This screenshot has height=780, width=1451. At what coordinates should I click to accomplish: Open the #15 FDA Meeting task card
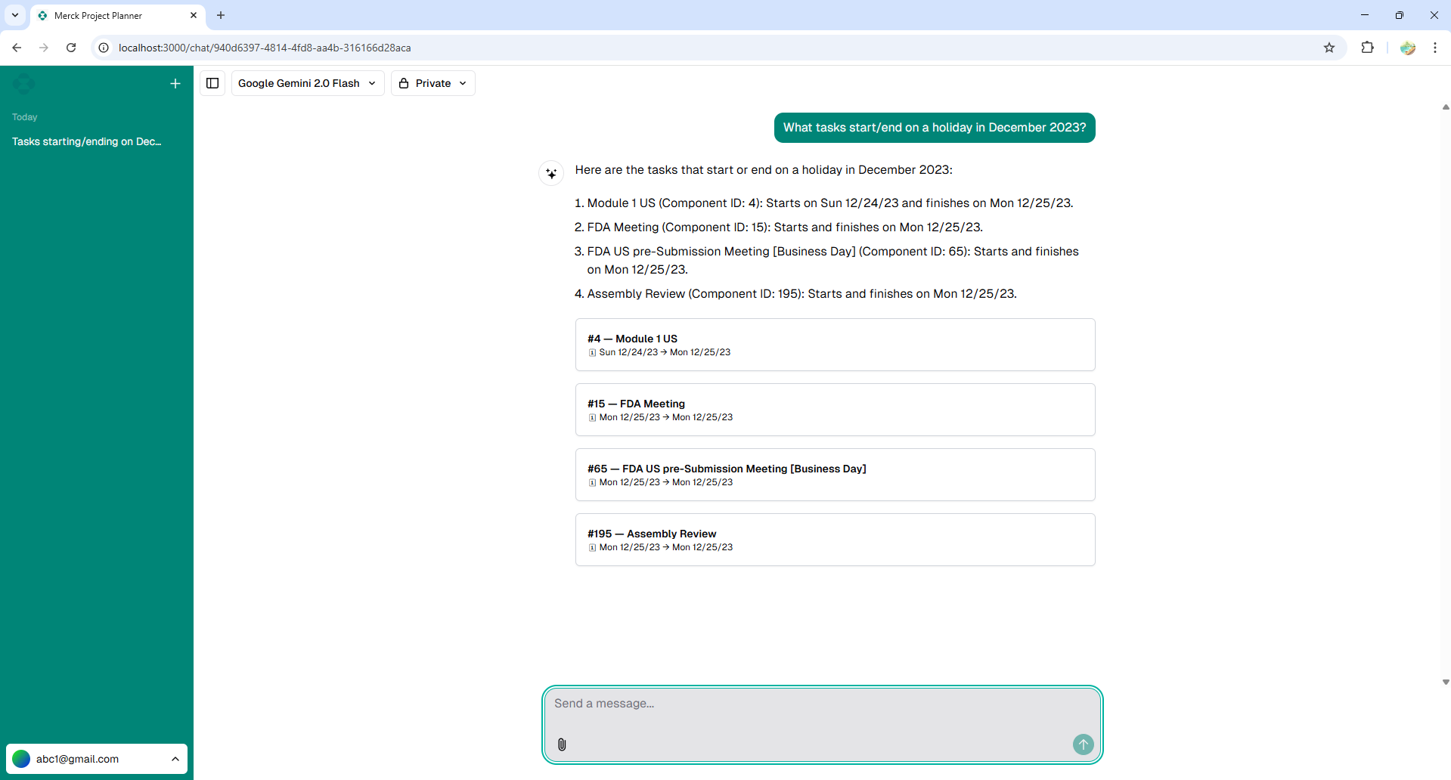point(835,410)
